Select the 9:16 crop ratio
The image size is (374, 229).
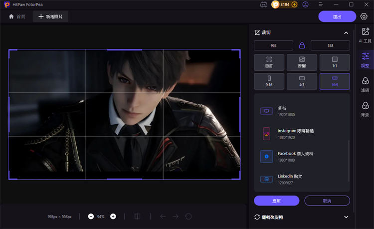pos(269,81)
